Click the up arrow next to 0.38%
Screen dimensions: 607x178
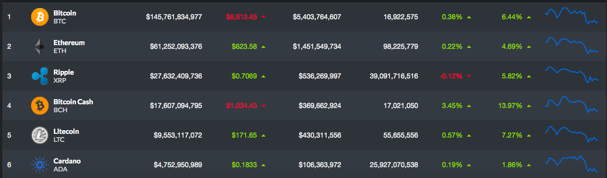pos(469,17)
